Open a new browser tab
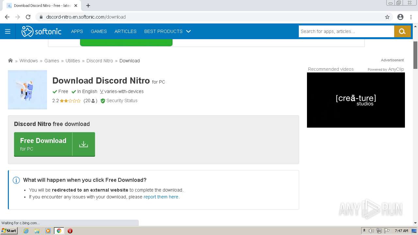Screen dimensions: 418x235 88,6
